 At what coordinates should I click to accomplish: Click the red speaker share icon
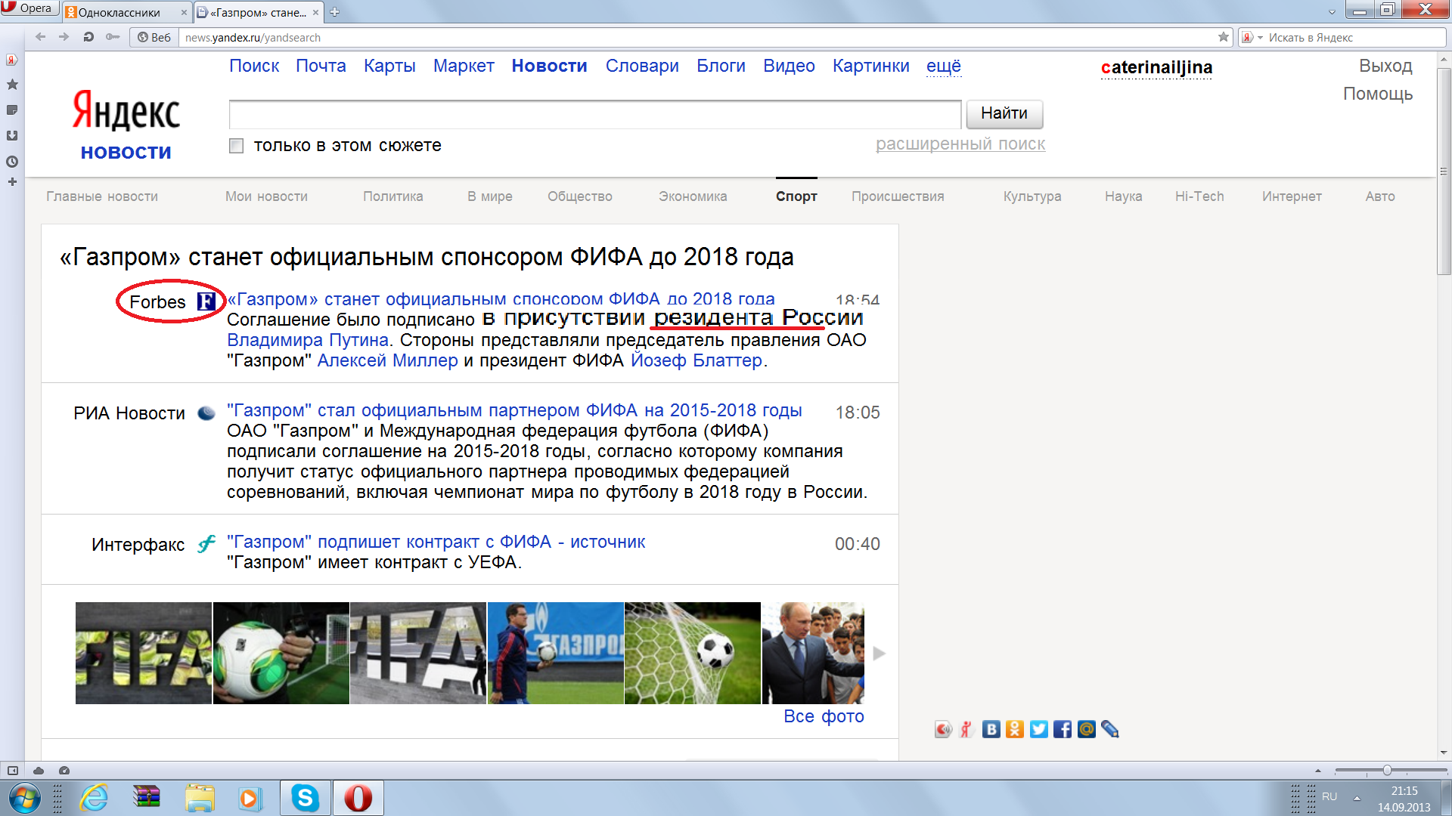pos(943,729)
